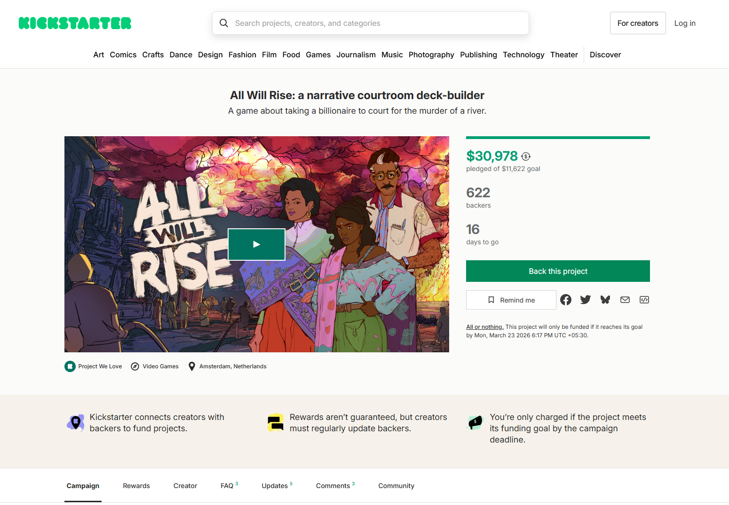Open the Comments tab

[x=332, y=486]
